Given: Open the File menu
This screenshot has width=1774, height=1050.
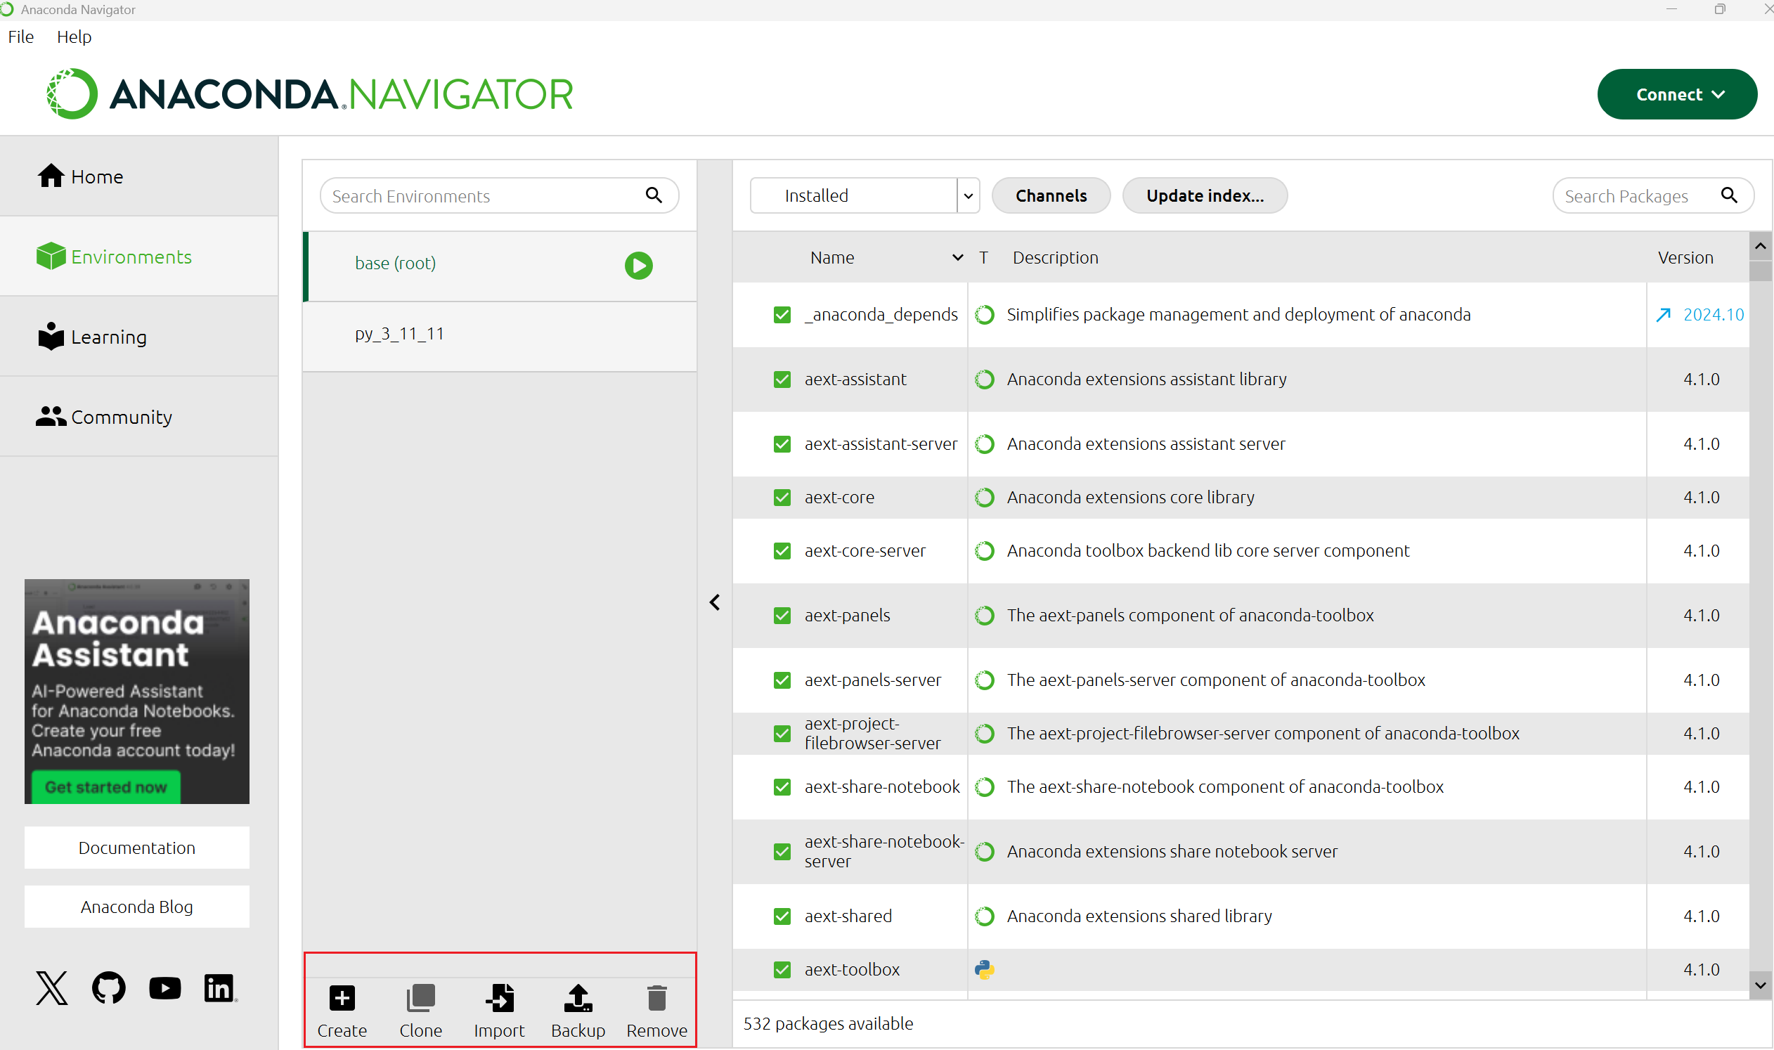Looking at the screenshot, I should [20, 37].
